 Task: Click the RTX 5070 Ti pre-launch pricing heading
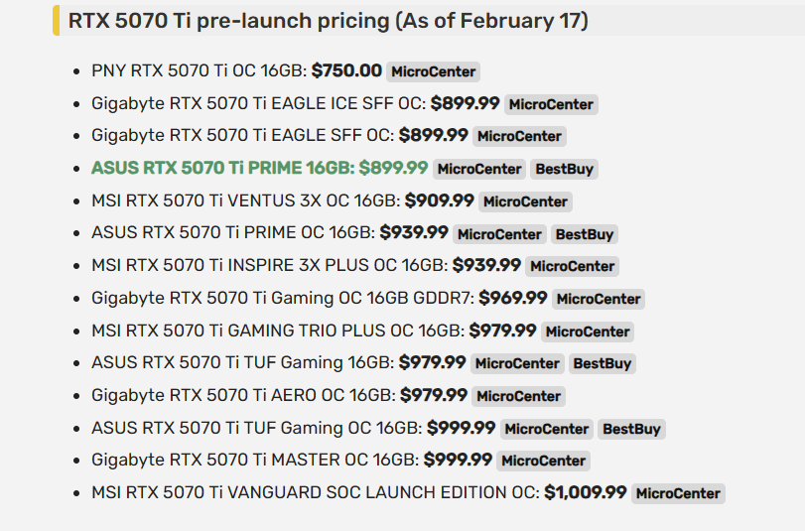[x=329, y=21]
